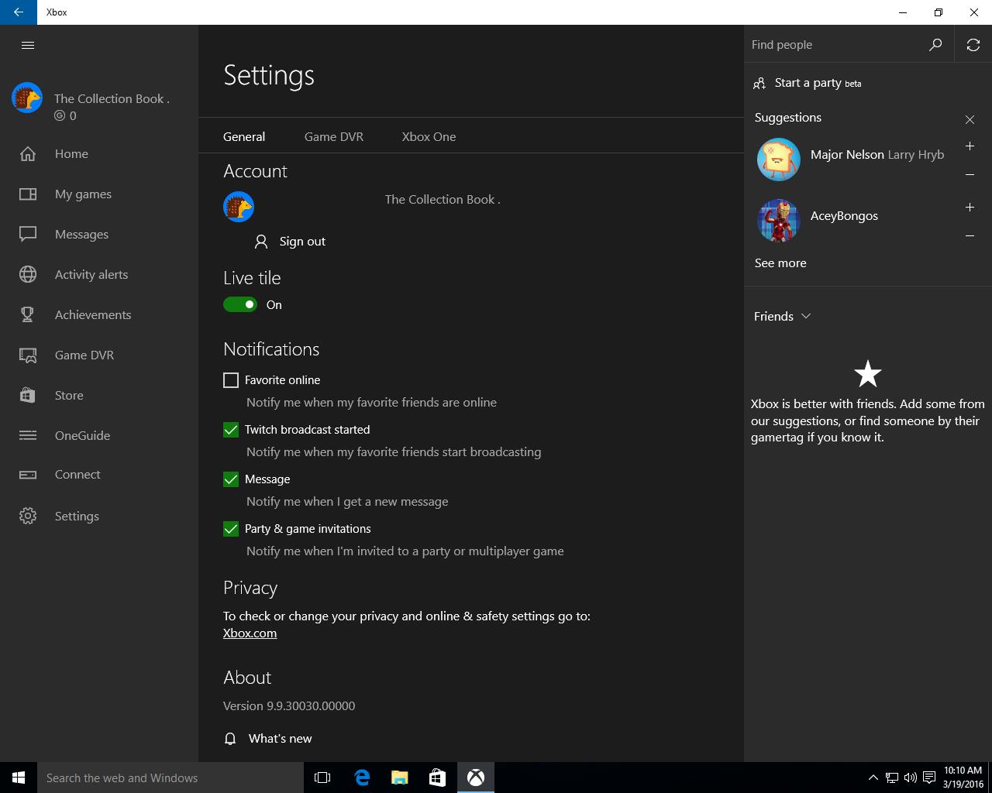This screenshot has height=793, width=992.
Task: Switch to the Game DVR settings tab
Action: point(334,136)
